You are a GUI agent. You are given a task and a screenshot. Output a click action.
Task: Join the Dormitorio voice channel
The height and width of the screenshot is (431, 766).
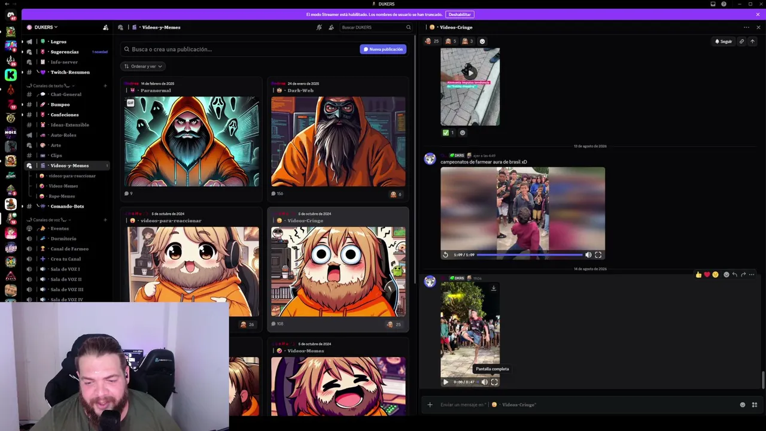coord(63,238)
